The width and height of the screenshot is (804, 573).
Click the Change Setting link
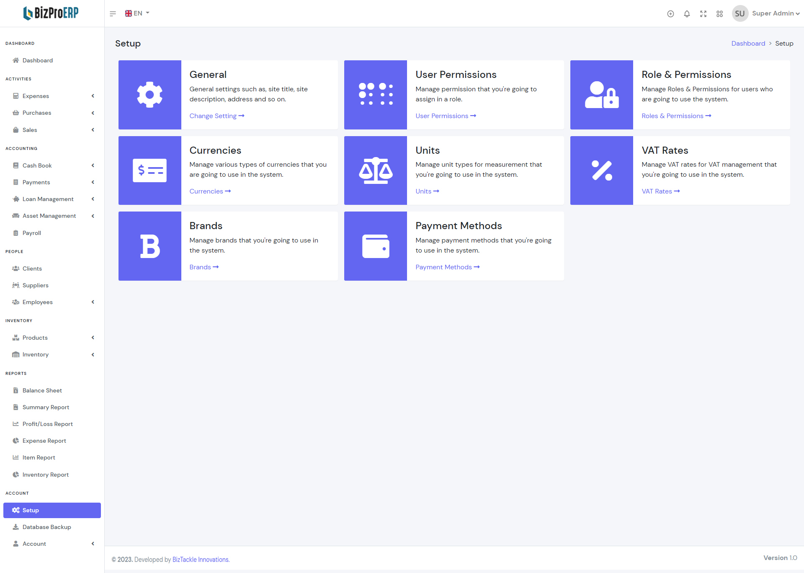coord(216,116)
